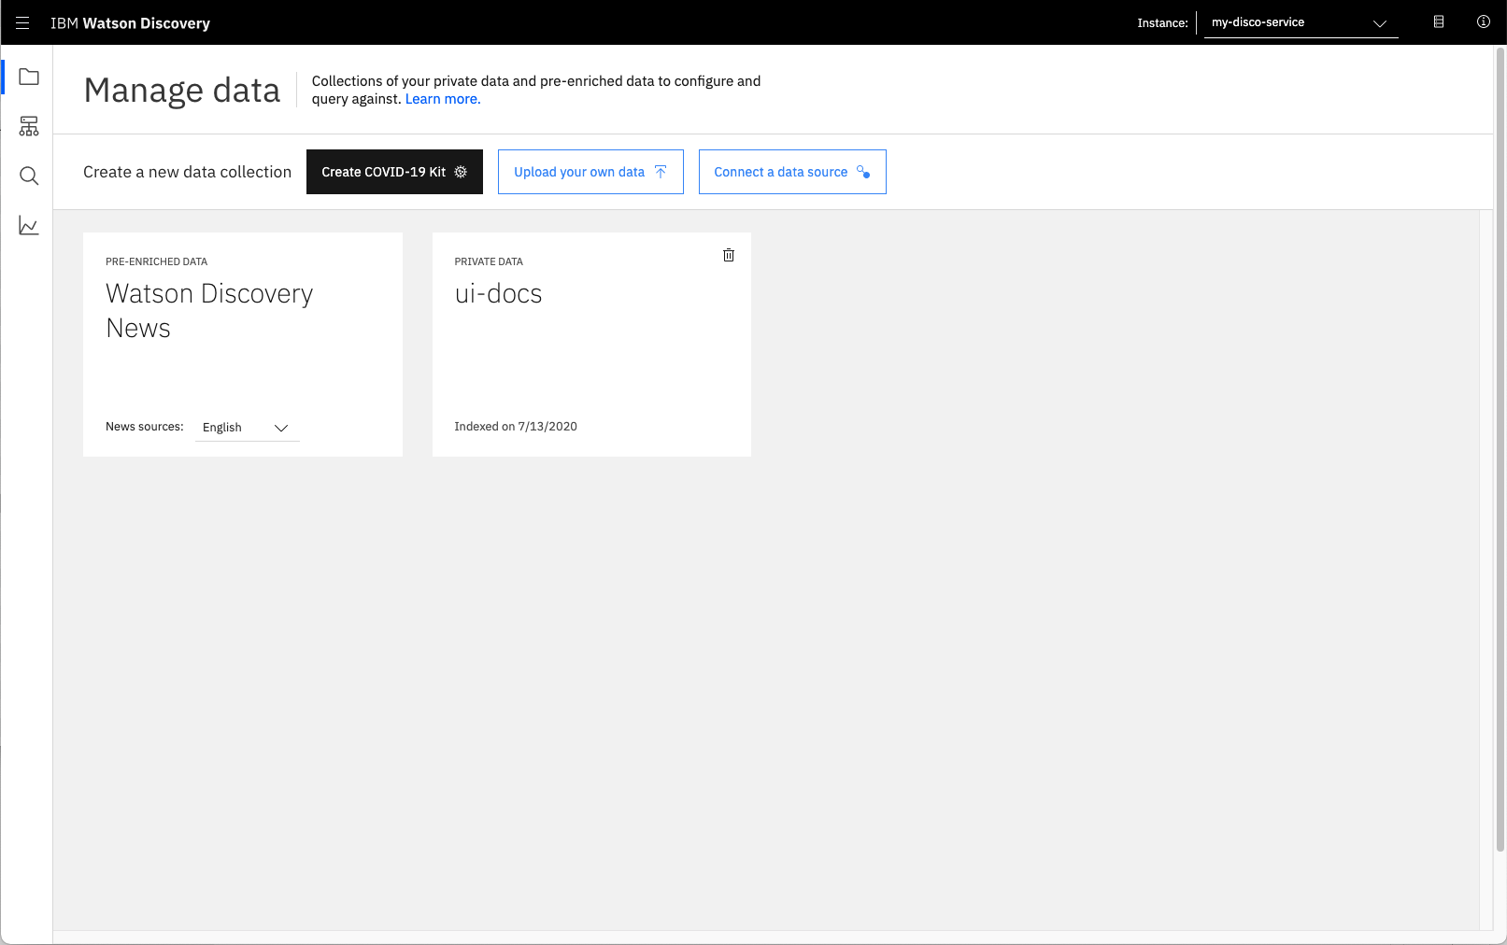This screenshot has width=1507, height=945.
Task: Open the info help icon in header
Action: [1484, 22]
